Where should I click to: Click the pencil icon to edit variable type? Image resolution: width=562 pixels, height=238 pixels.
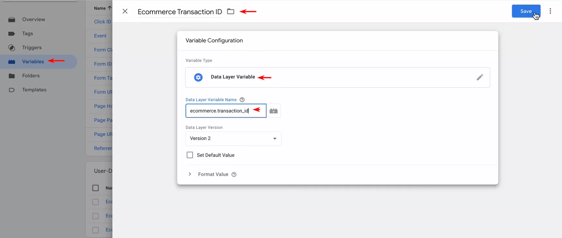pyautogui.click(x=480, y=77)
